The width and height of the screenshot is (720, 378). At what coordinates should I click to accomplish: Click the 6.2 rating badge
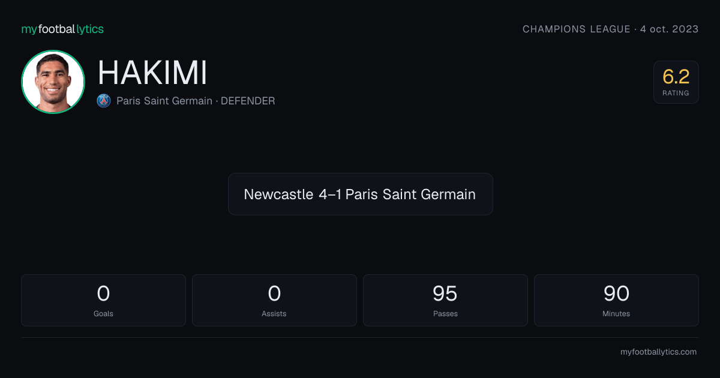[676, 82]
